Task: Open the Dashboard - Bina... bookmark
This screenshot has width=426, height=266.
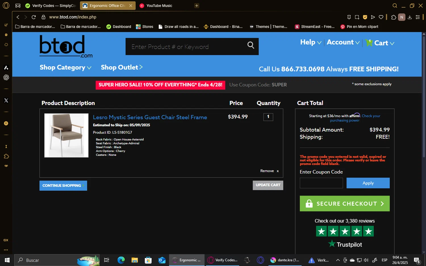Action: point(223,27)
